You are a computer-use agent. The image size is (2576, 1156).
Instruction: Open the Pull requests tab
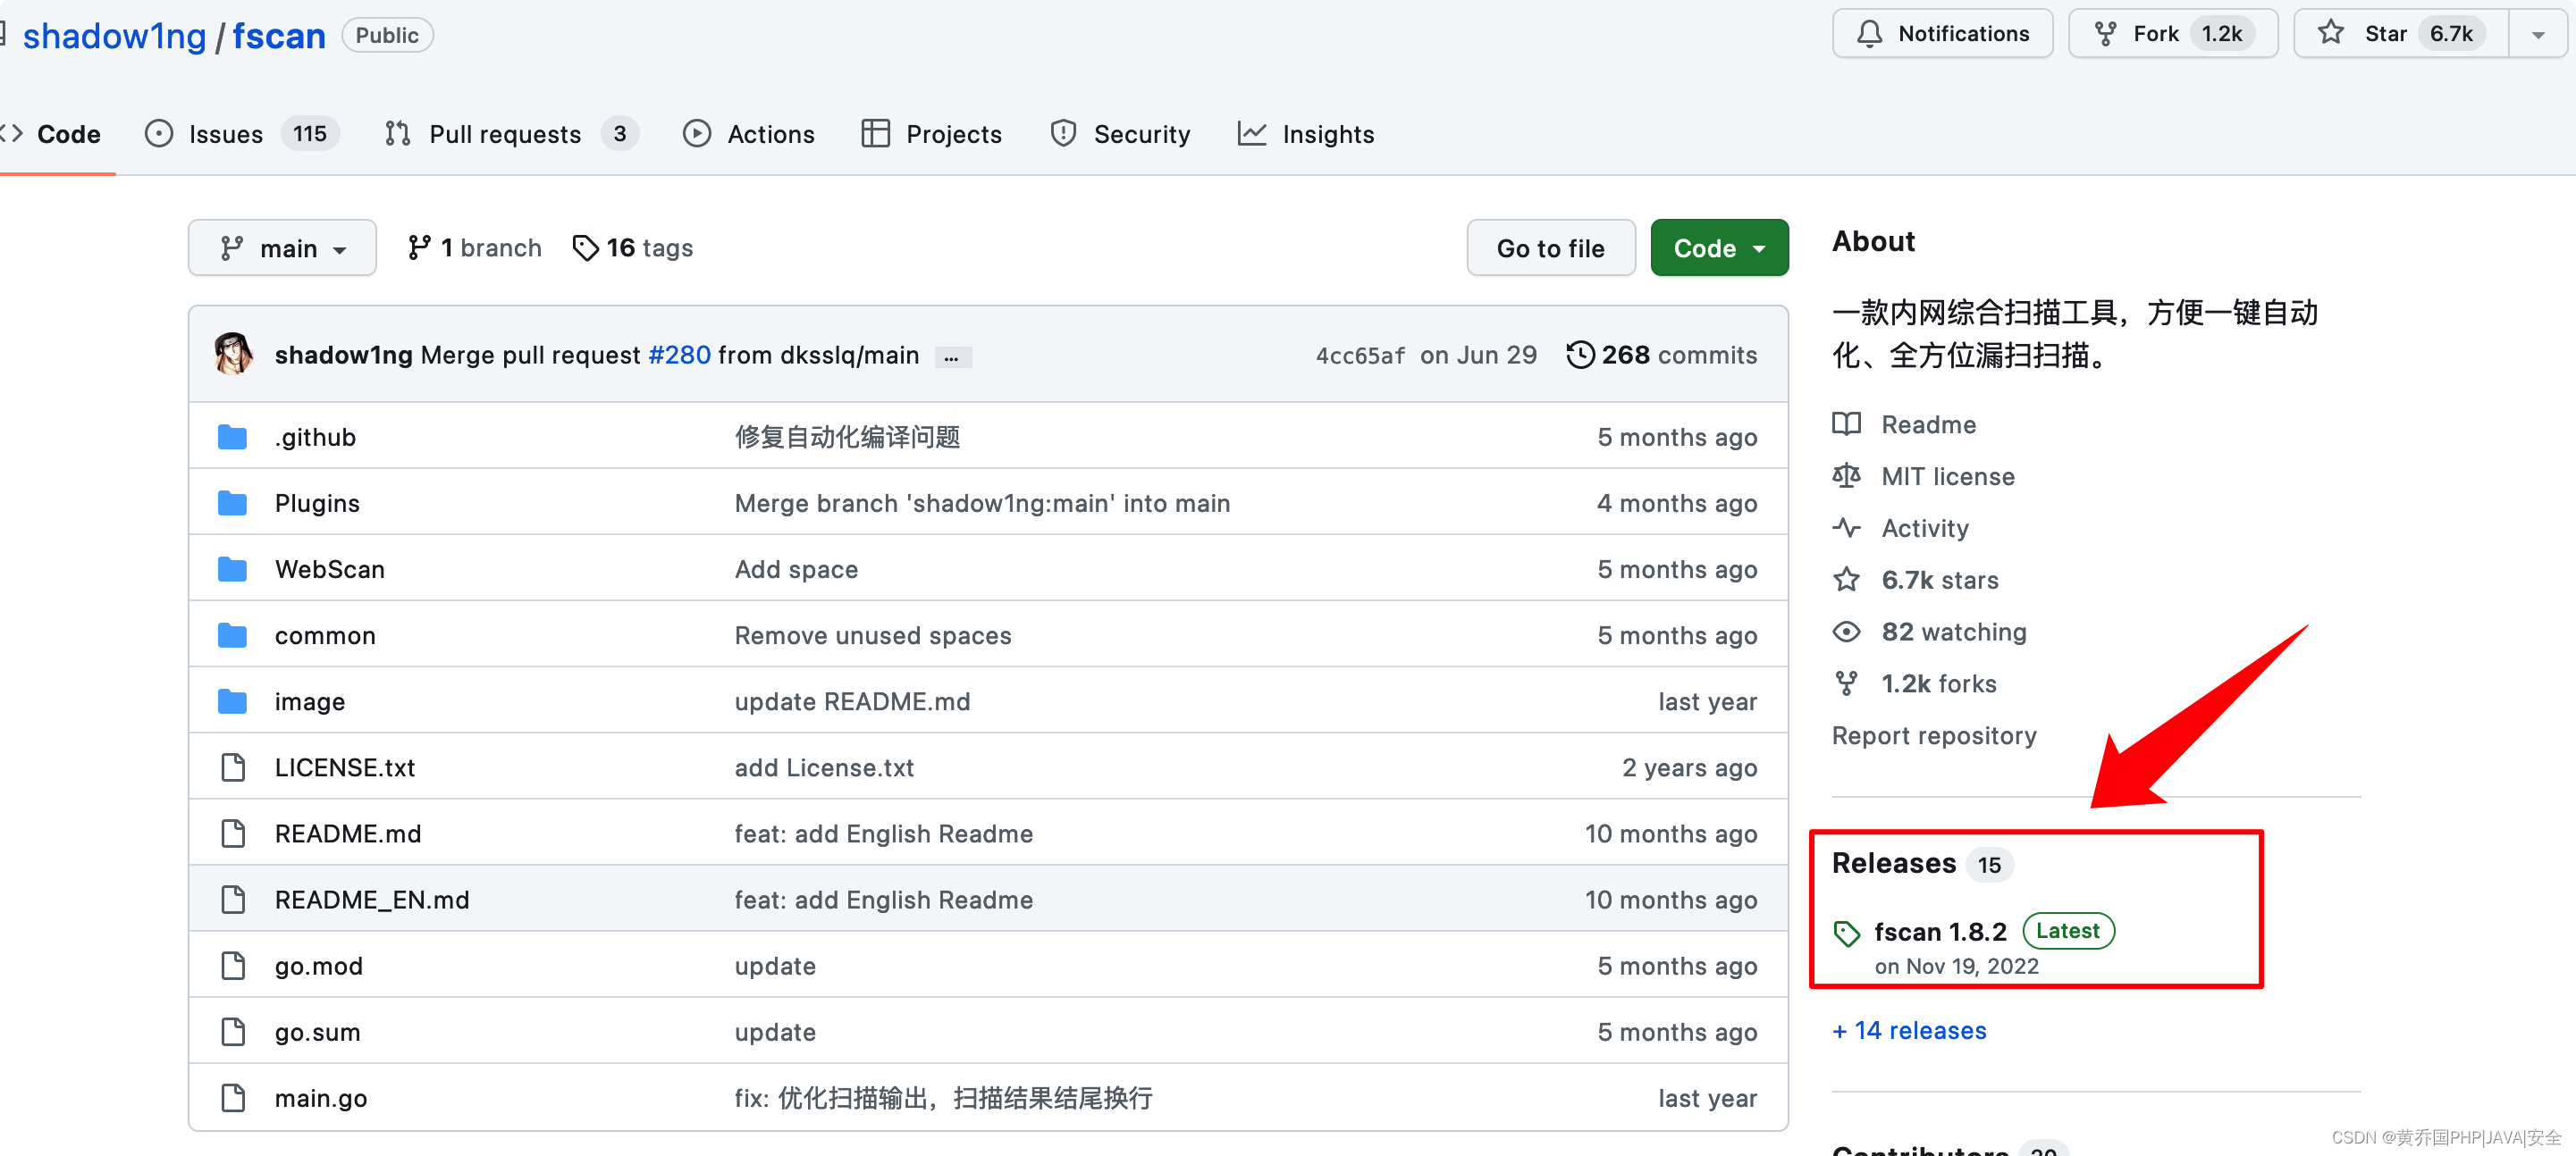[511, 134]
